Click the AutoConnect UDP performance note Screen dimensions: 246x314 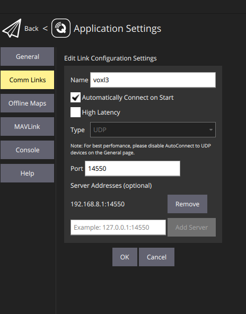[140, 149]
